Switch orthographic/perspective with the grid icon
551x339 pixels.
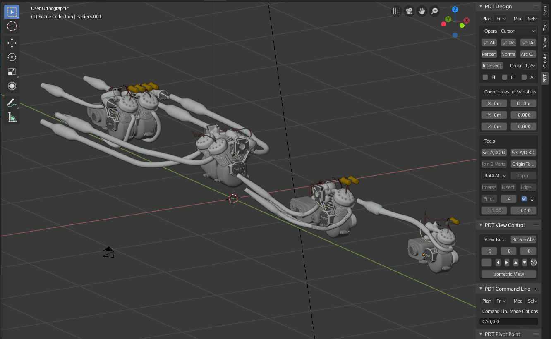396,11
